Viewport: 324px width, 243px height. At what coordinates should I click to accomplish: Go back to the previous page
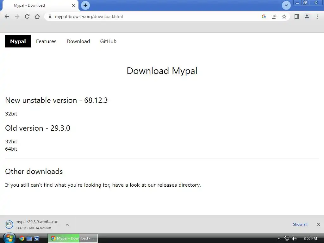coord(7,16)
